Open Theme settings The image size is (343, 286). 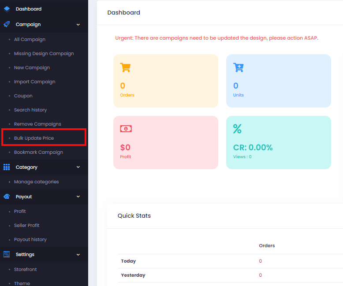click(x=22, y=283)
